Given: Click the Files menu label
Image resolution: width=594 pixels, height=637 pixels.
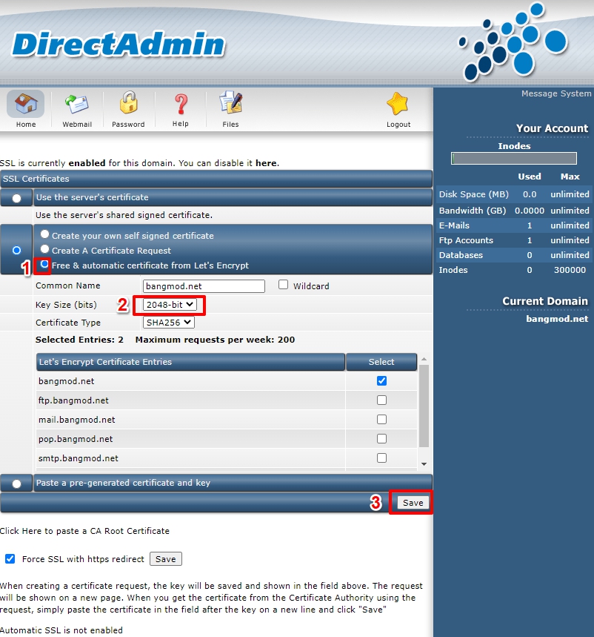Looking at the screenshot, I should point(230,125).
